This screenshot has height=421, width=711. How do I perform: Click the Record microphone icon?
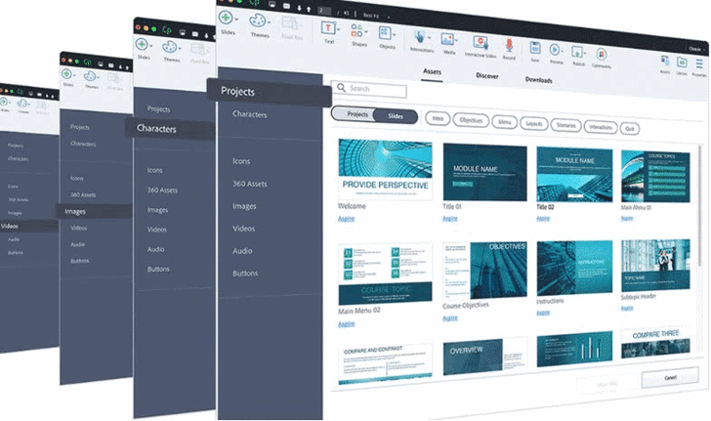[508, 45]
